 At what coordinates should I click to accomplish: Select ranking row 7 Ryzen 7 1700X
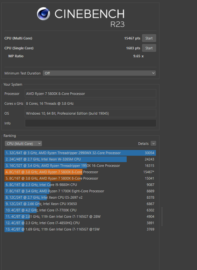(x=80, y=191)
